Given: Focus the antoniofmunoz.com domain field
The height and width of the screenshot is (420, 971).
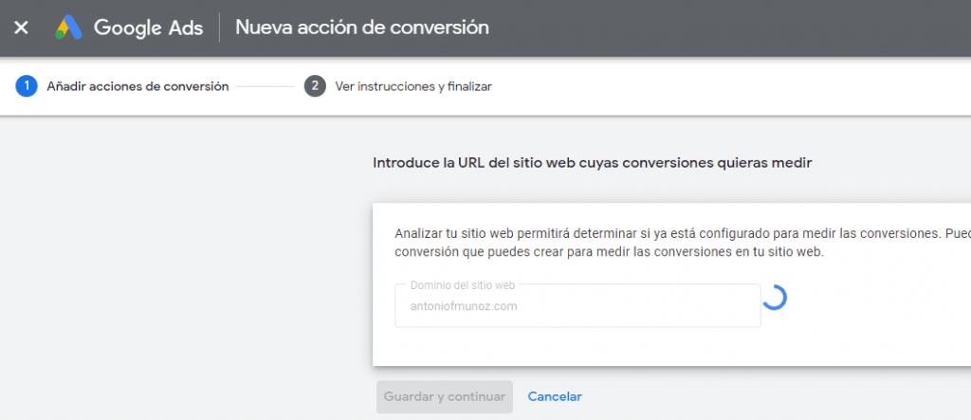Looking at the screenshot, I should pyautogui.click(x=577, y=306).
